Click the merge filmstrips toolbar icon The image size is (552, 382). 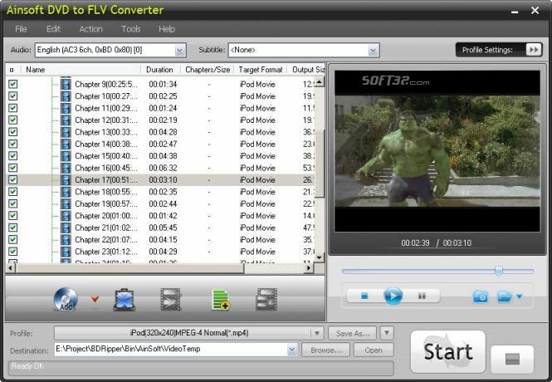coord(266,300)
